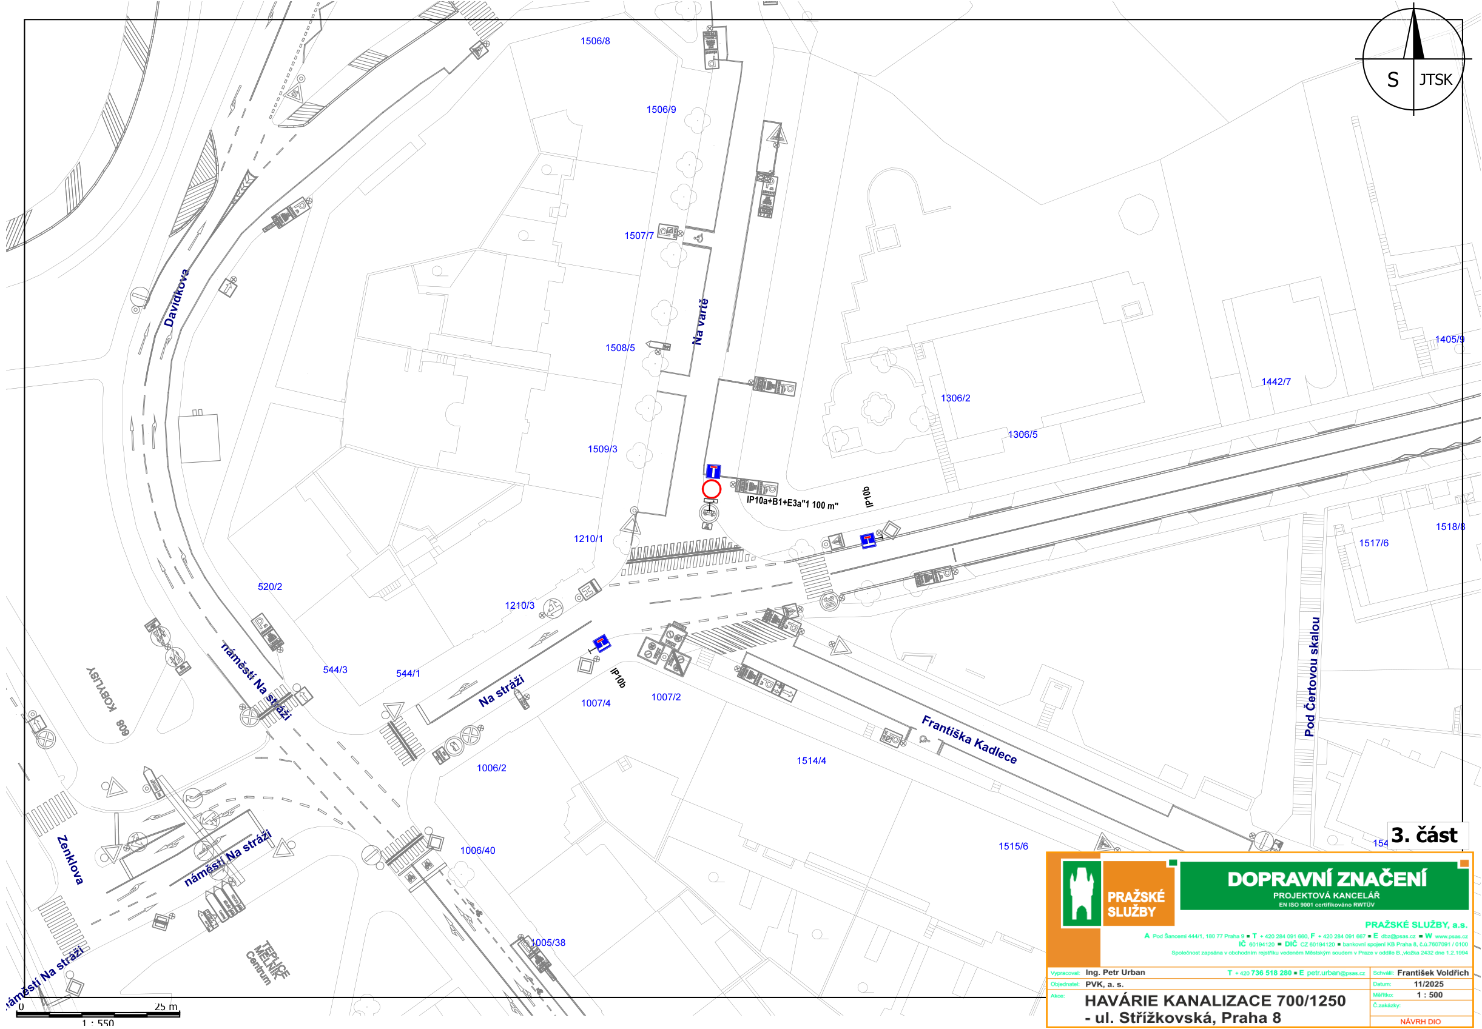This screenshot has height=1029, width=1482.
Task: Select parcel number 1509/3
Action: [602, 449]
